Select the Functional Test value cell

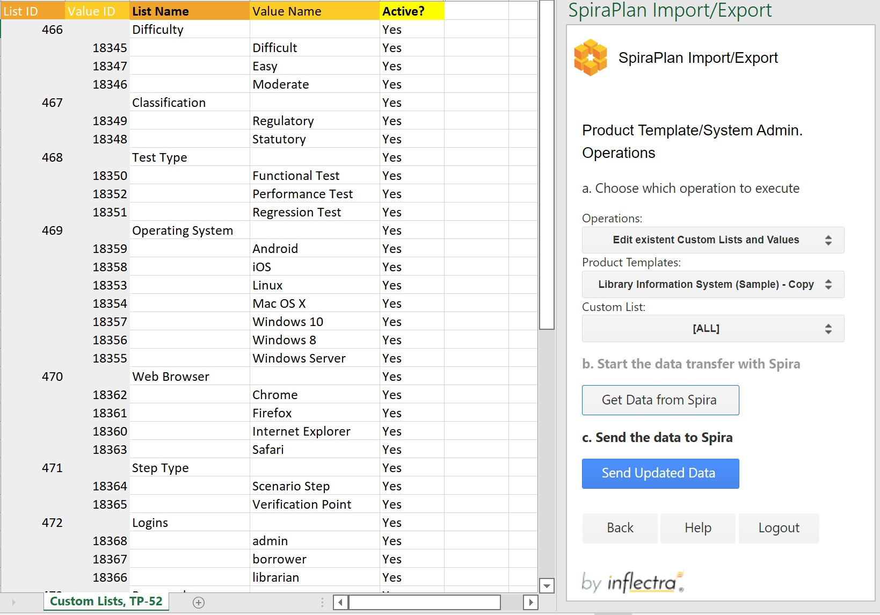[315, 176]
